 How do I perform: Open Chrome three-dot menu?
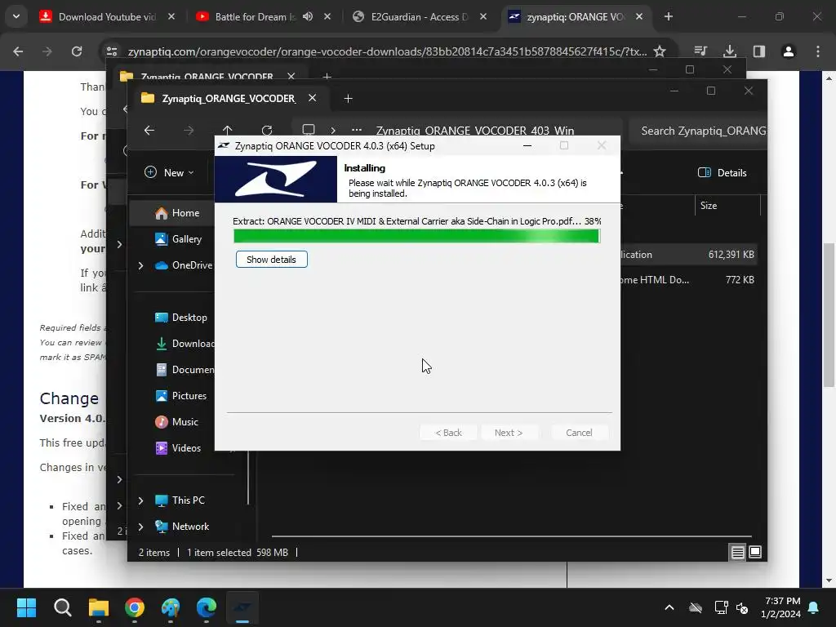818,51
